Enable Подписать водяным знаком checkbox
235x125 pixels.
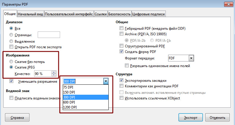[11, 98]
